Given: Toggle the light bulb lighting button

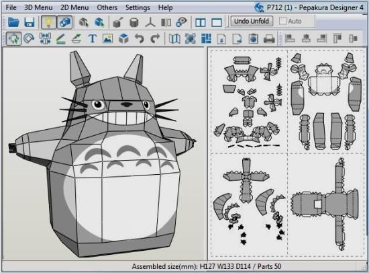Looking at the screenshot, I should tap(48, 22).
